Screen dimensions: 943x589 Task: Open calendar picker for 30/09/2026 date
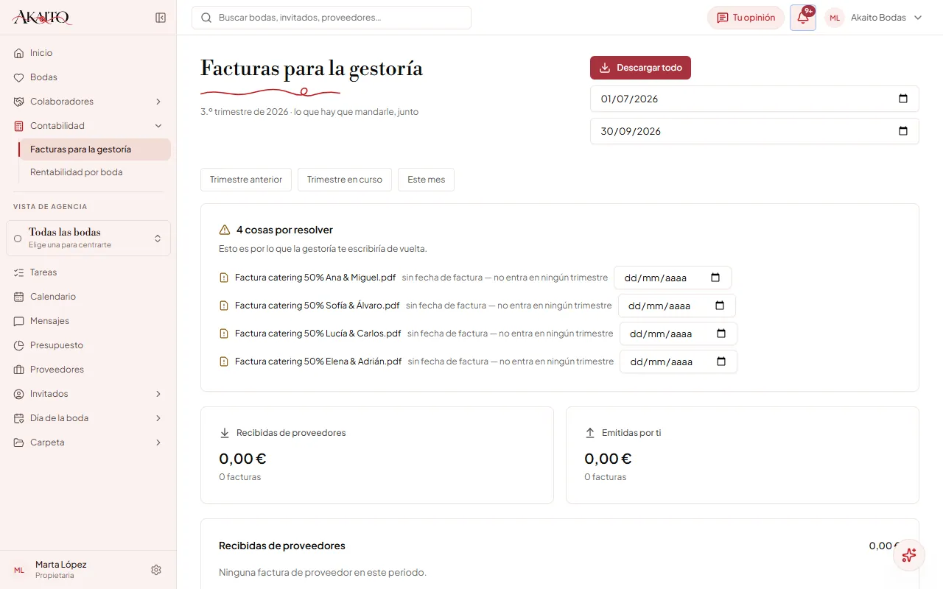[903, 131]
